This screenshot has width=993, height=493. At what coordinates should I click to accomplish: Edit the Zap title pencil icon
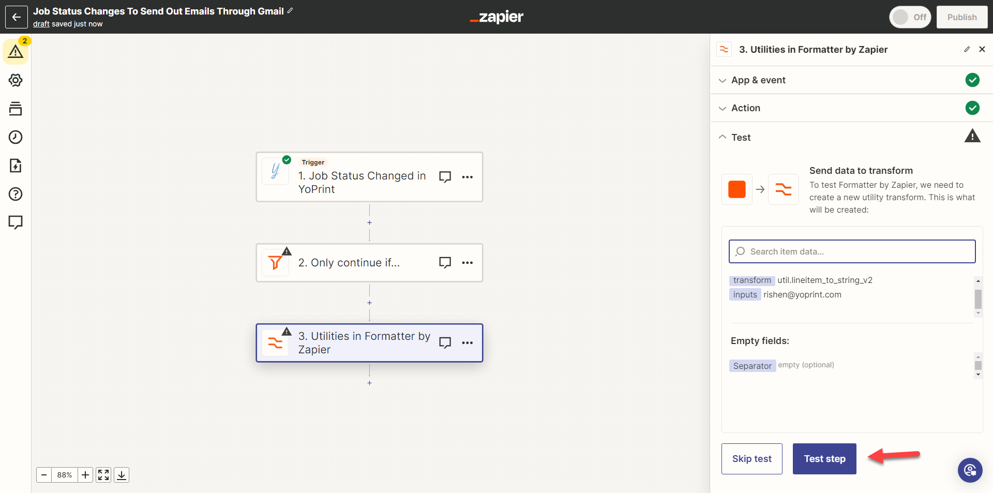[290, 10]
